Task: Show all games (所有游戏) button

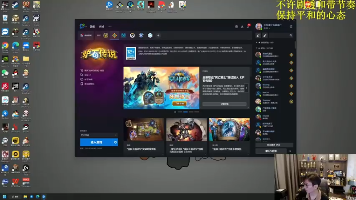Action: 86,36
